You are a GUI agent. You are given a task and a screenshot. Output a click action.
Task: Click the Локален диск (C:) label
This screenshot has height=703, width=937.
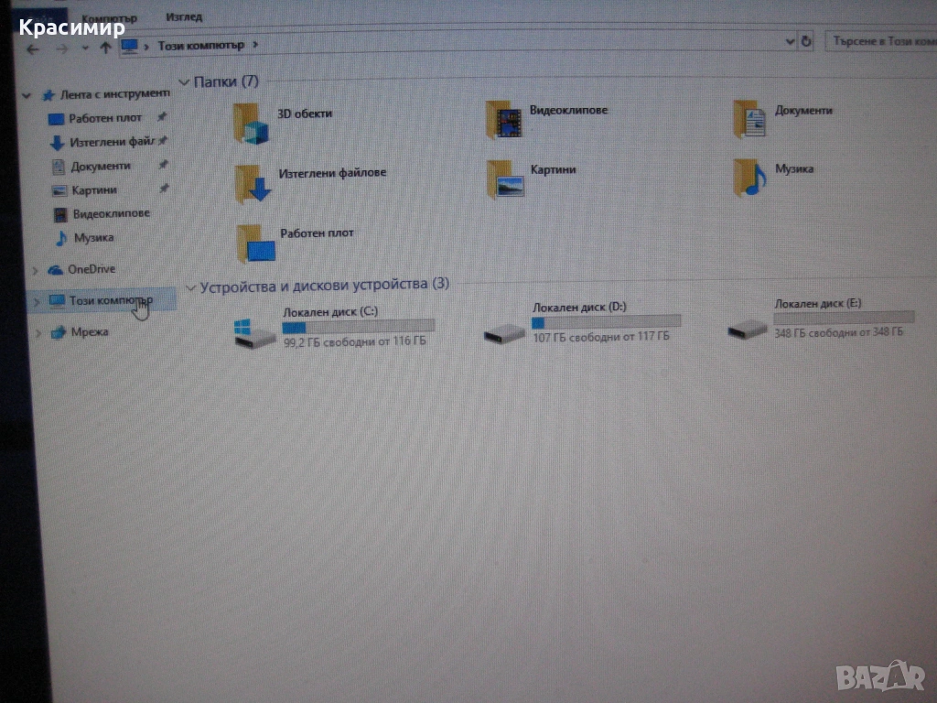(x=330, y=311)
